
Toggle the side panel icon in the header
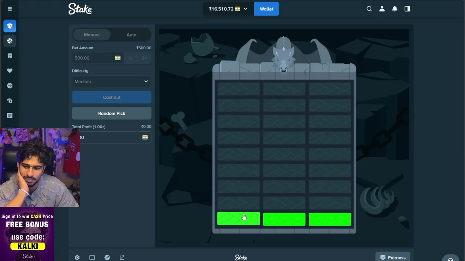(407, 9)
